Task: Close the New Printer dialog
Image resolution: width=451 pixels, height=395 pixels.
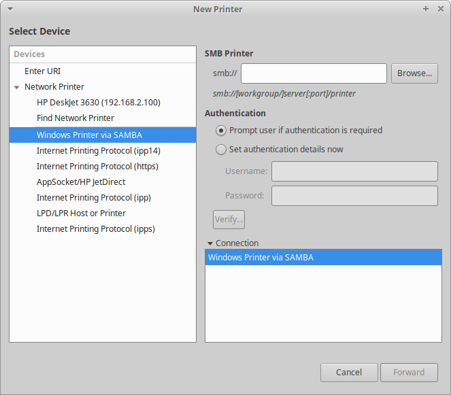Action: (x=439, y=9)
